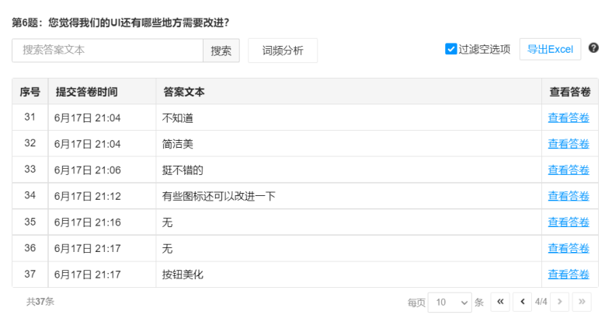
Task: Focus the 搜索答案文本 input field
Action: 107,51
